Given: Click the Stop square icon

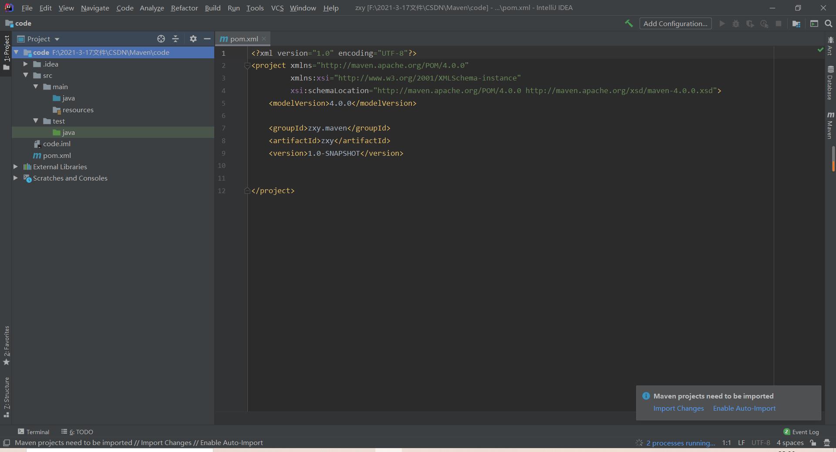Looking at the screenshot, I should point(779,23).
